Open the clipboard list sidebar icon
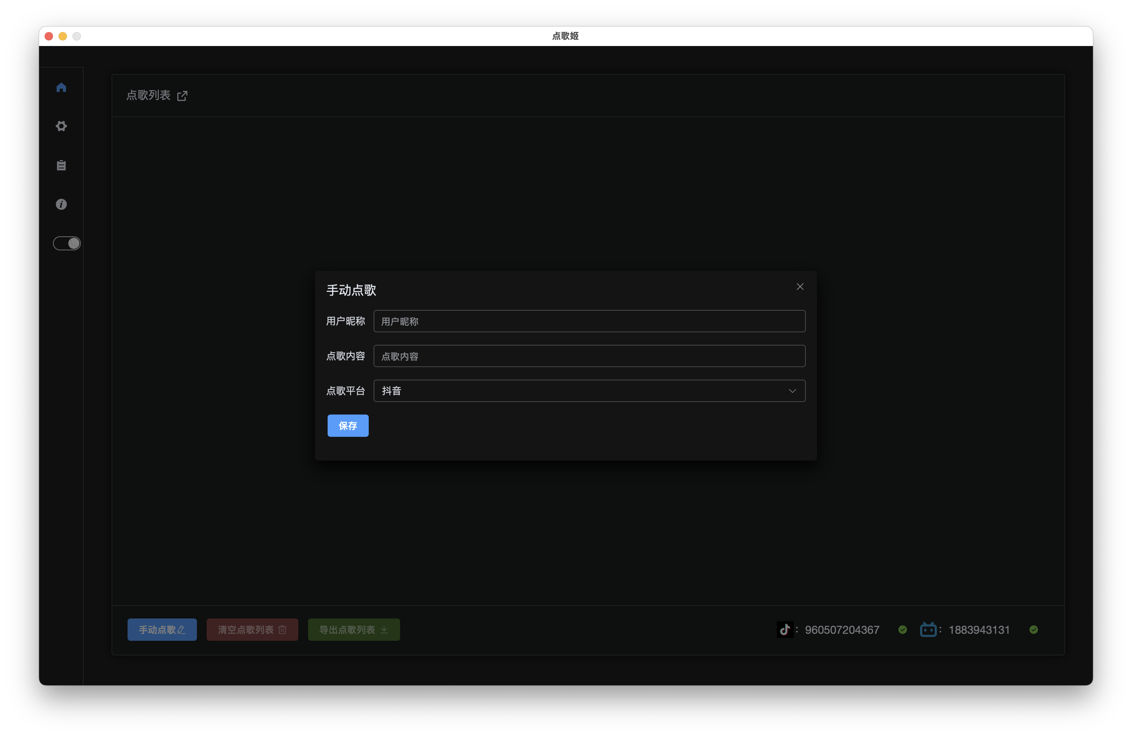 click(x=61, y=165)
